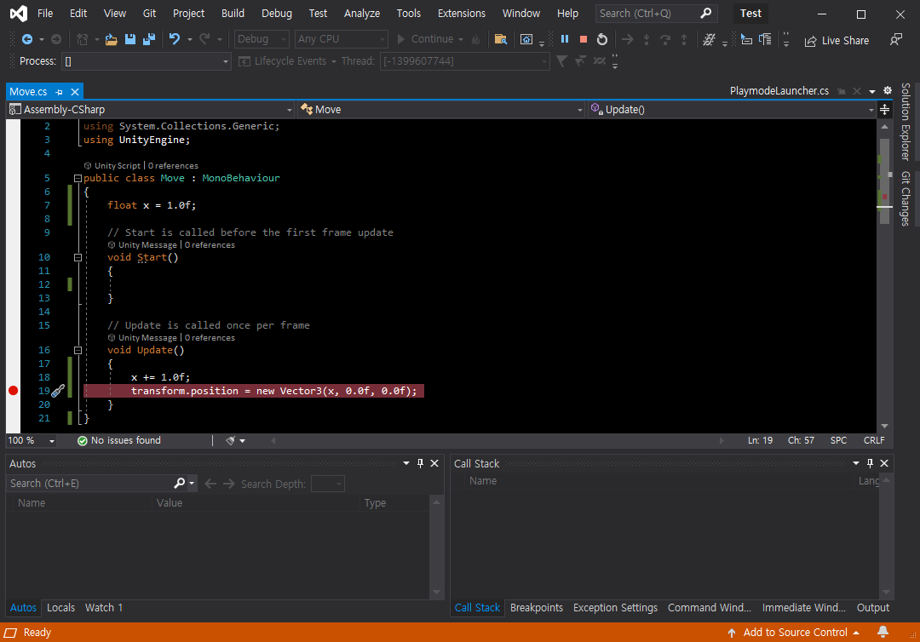Open the Git Changes side panel
The height and width of the screenshot is (642, 920).
click(x=906, y=198)
